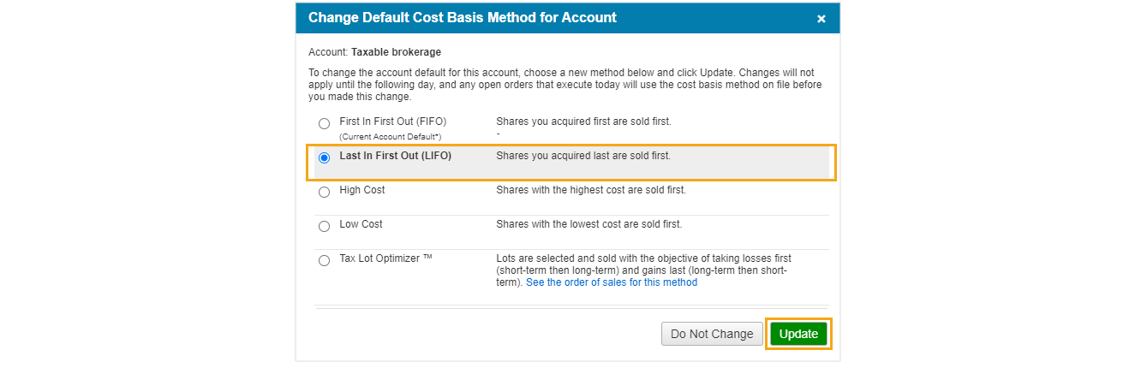1135x368 pixels.
Task: Click the 'Shares with the lowest cost' description
Action: click(588, 224)
